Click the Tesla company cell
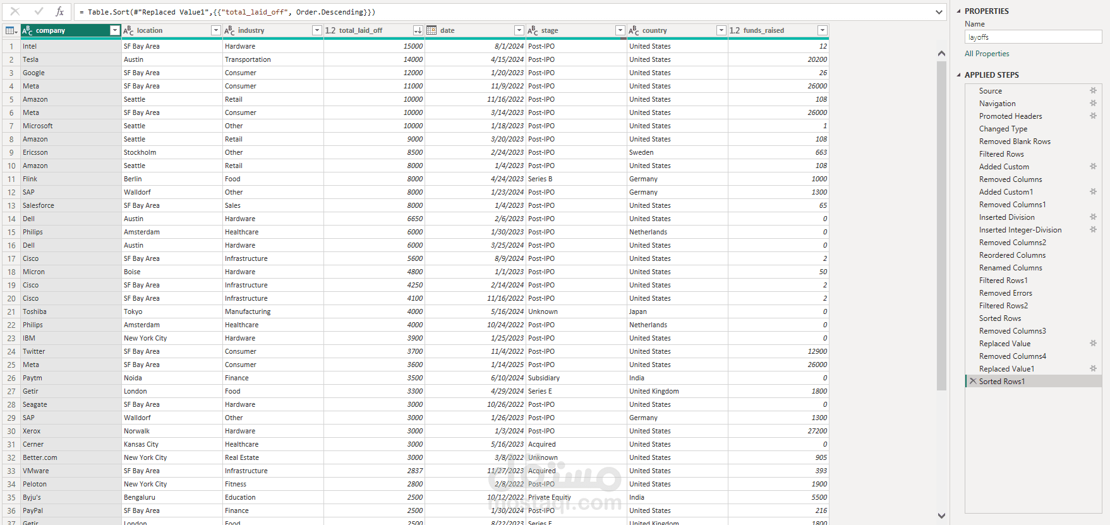This screenshot has height=525, width=1110. [x=71, y=59]
